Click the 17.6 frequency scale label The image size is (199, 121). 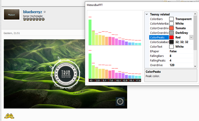point(138,80)
